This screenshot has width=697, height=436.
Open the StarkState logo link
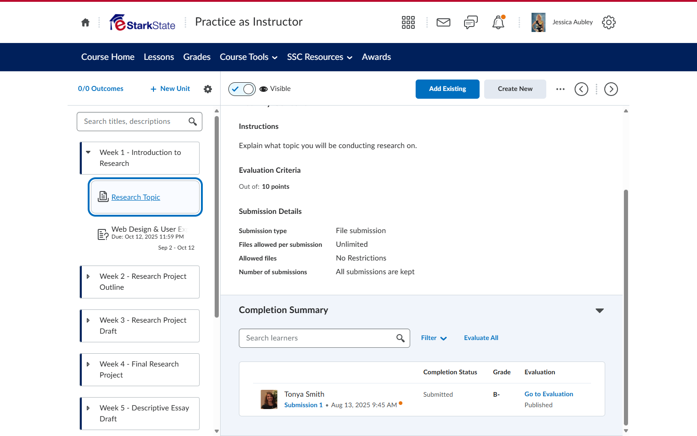tap(143, 22)
